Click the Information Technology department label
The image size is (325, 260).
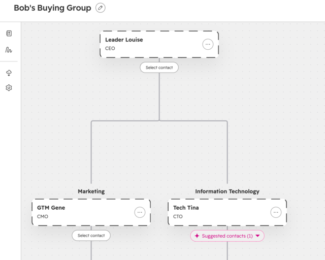pos(227,191)
